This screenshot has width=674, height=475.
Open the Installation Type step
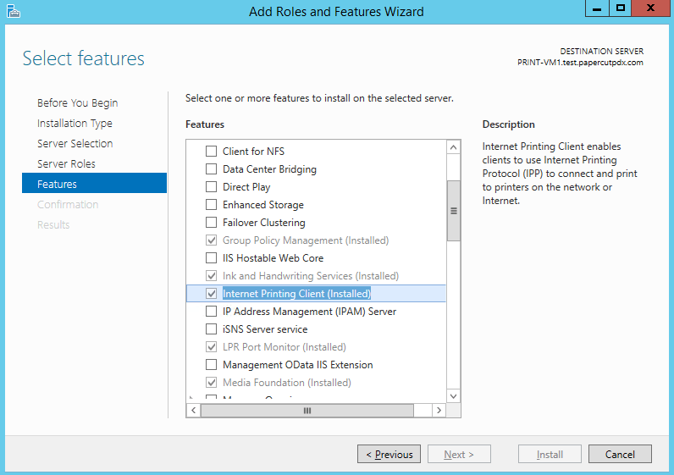[x=75, y=124]
